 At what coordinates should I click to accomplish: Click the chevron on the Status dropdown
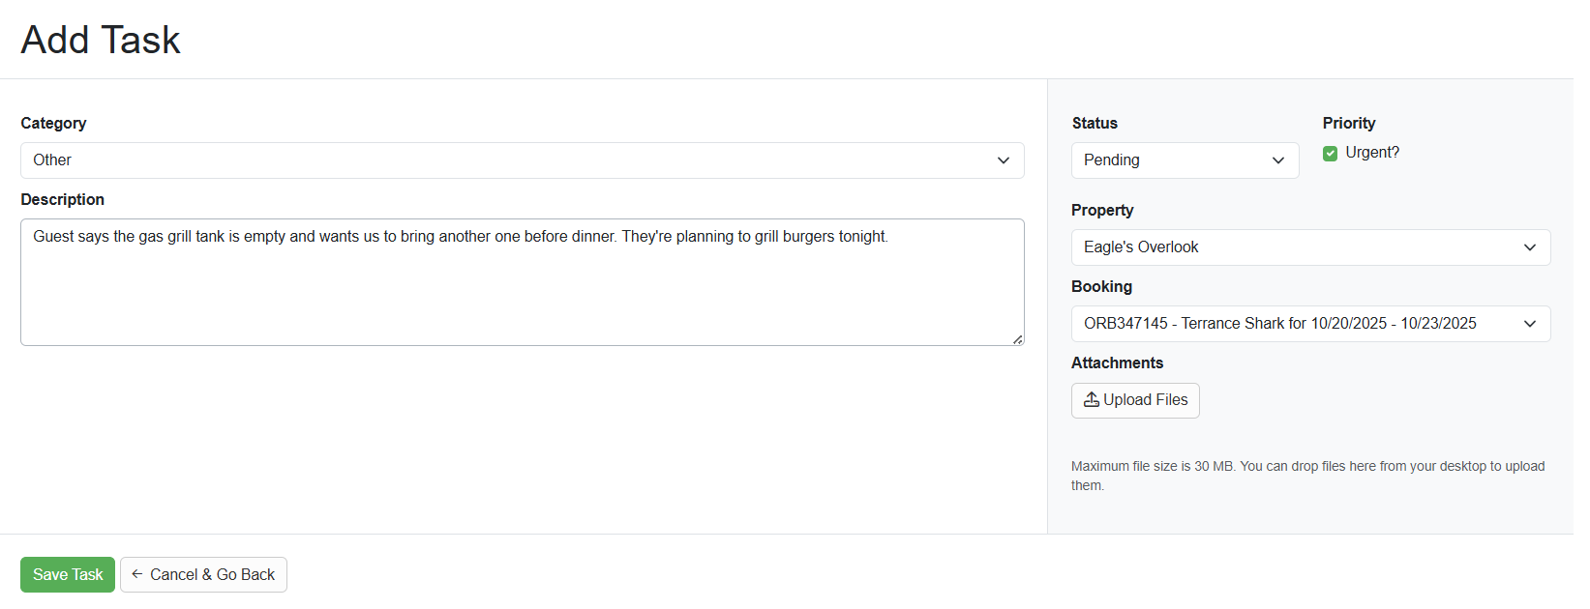tap(1278, 160)
